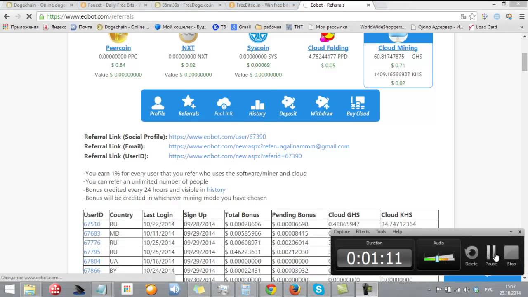Stop the screen recording

(x=511, y=255)
